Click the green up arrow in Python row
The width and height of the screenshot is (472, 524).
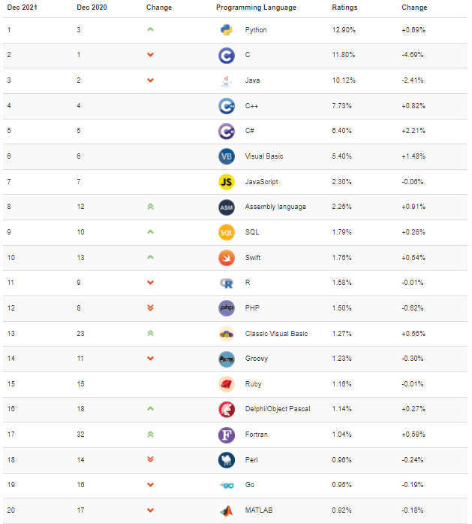tap(150, 29)
